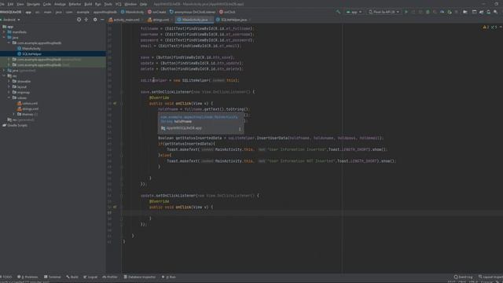Run the app with the green play icon

tap(406, 12)
